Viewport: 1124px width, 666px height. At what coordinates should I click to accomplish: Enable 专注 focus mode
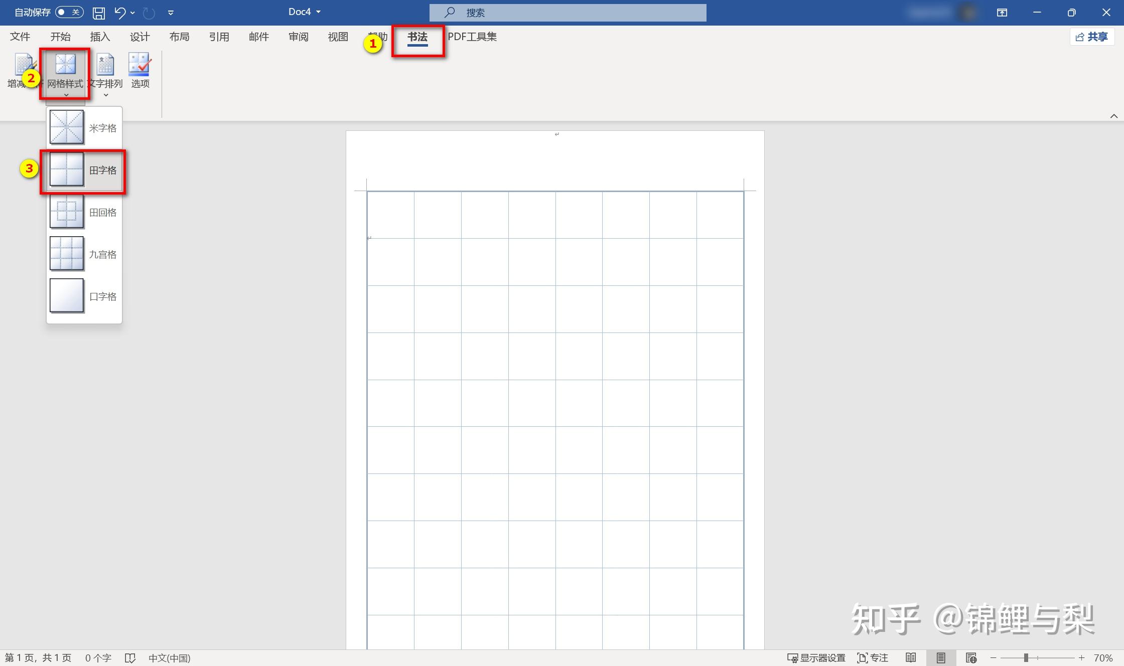pyautogui.click(x=873, y=658)
